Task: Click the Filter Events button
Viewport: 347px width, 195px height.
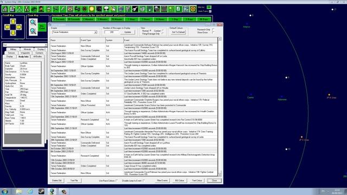Action: click(x=162, y=180)
